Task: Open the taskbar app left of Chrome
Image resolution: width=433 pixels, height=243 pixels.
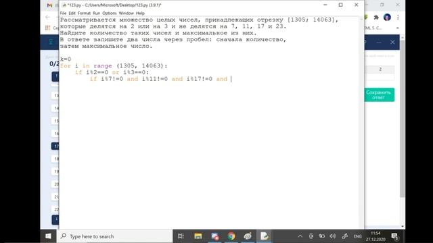Action: [214, 236]
